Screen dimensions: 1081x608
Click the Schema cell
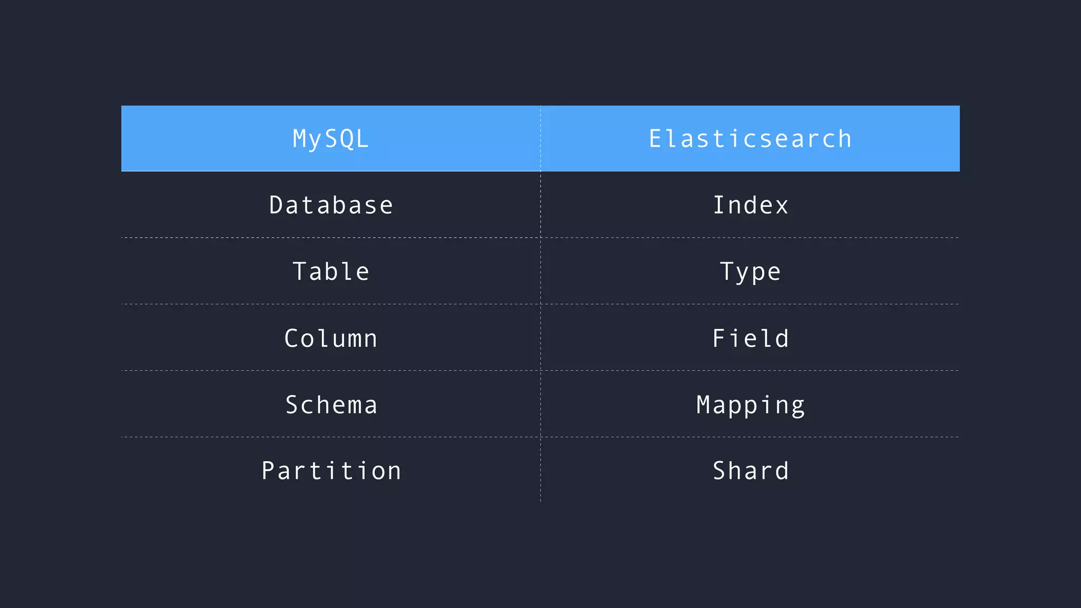tap(331, 404)
